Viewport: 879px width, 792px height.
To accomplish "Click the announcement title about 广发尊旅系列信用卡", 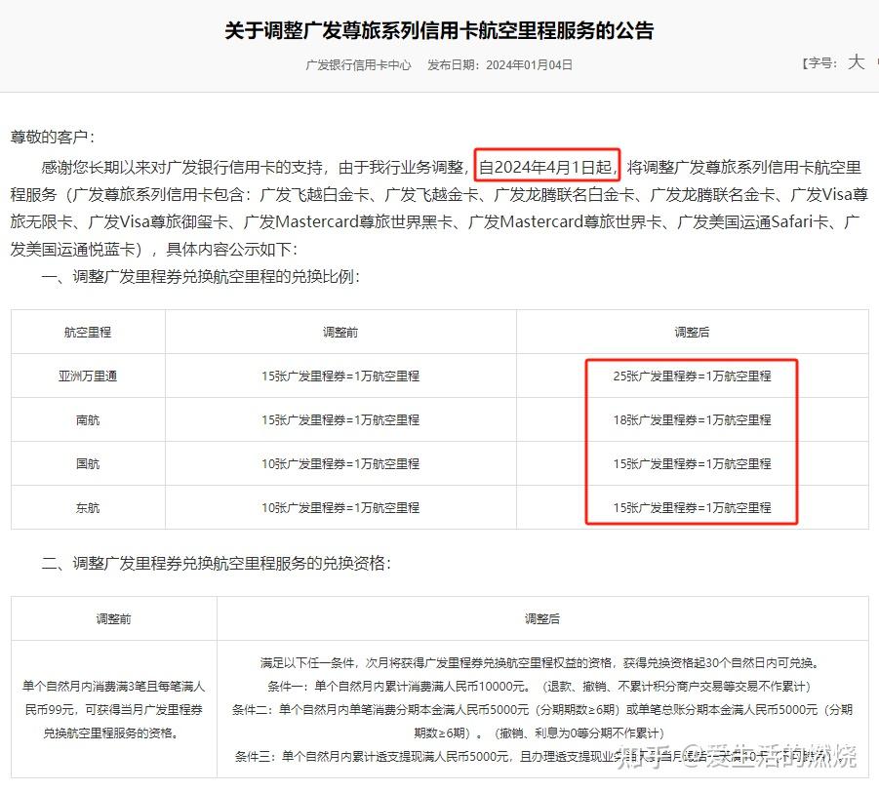I will pyautogui.click(x=439, y=30).
